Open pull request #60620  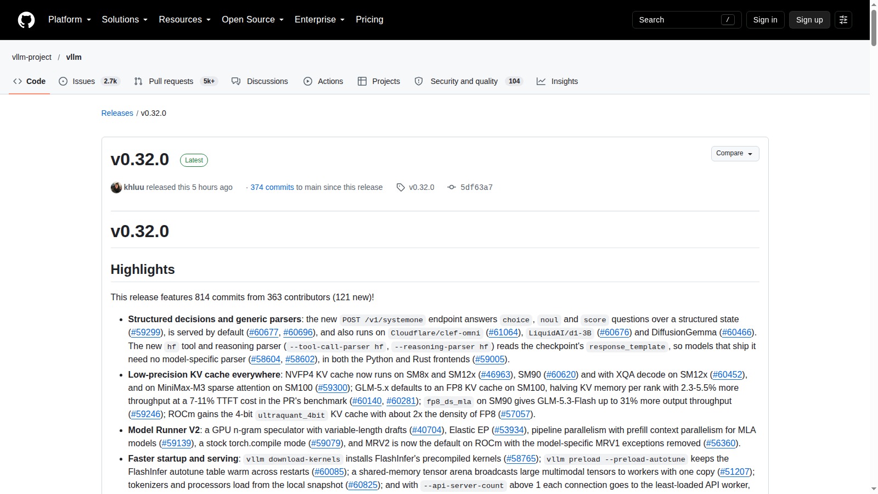pos(561,375)
